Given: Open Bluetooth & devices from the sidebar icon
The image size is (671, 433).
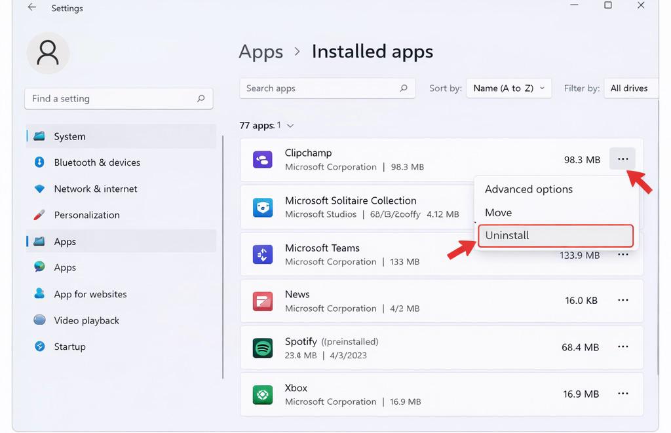Looking at the screenshot, I should pos(37,162).
